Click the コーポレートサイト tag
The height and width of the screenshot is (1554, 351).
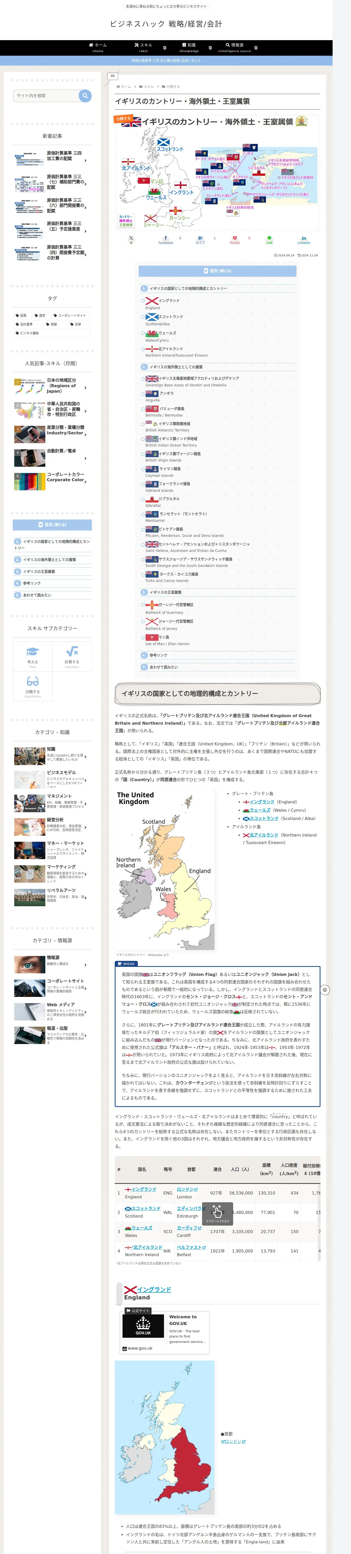(x=72, y=315)
